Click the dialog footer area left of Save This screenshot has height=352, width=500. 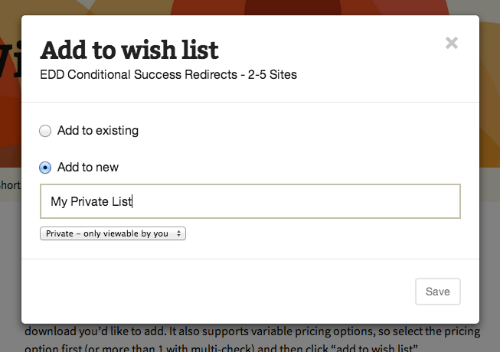coord(230,292)
